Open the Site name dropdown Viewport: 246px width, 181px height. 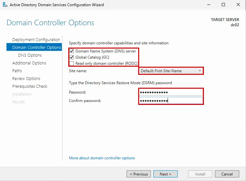pyautogui.click(x=171, y=71)
